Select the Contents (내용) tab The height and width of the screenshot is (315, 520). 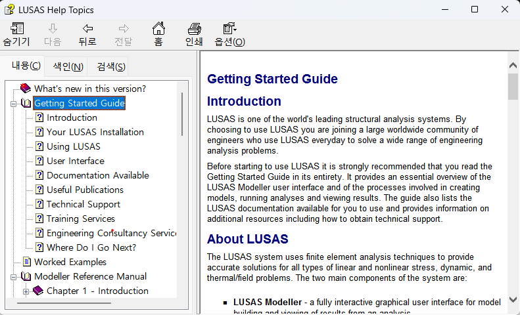point(26,66)
